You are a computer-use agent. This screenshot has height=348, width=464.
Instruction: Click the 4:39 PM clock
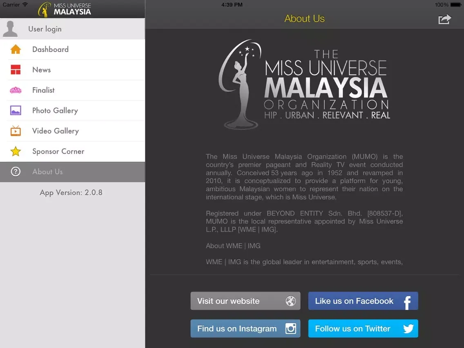232,5
